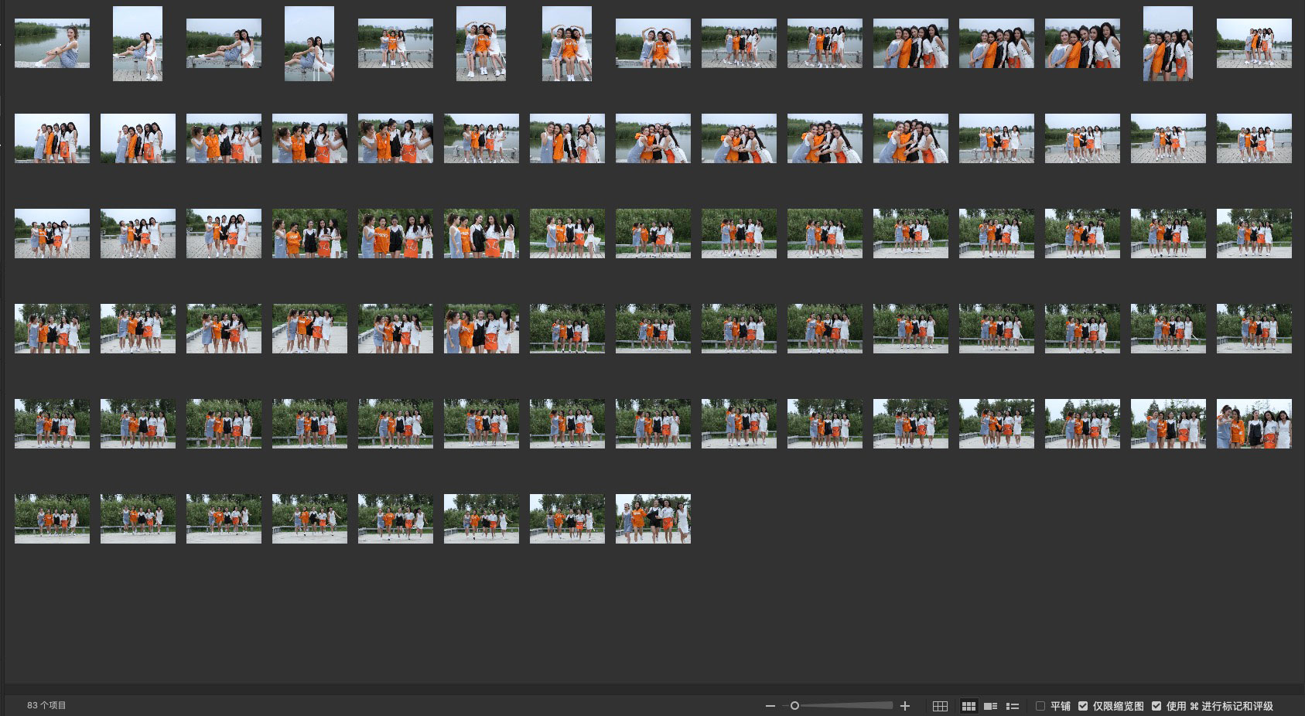Image resolution: width=1305 pixels, height=716 pixels.
Task: Toggle 使用 ⌘ 进行标记和评级 checkbox
Action: (1156, 706)
